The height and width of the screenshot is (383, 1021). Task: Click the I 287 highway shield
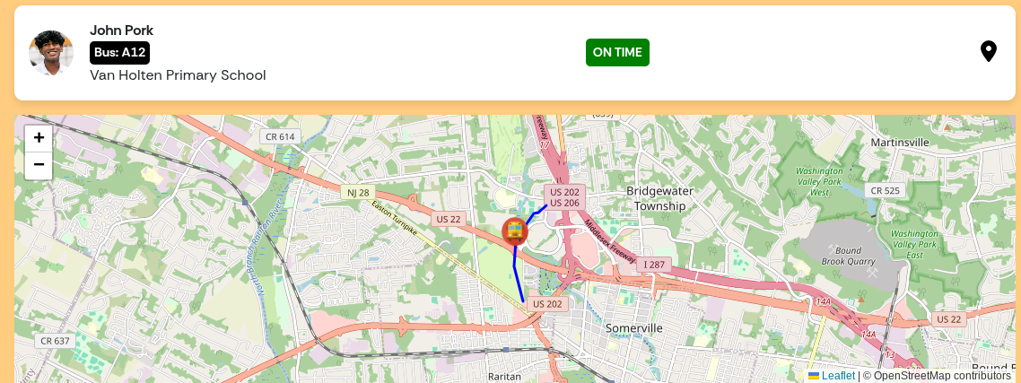pos(654,265)
